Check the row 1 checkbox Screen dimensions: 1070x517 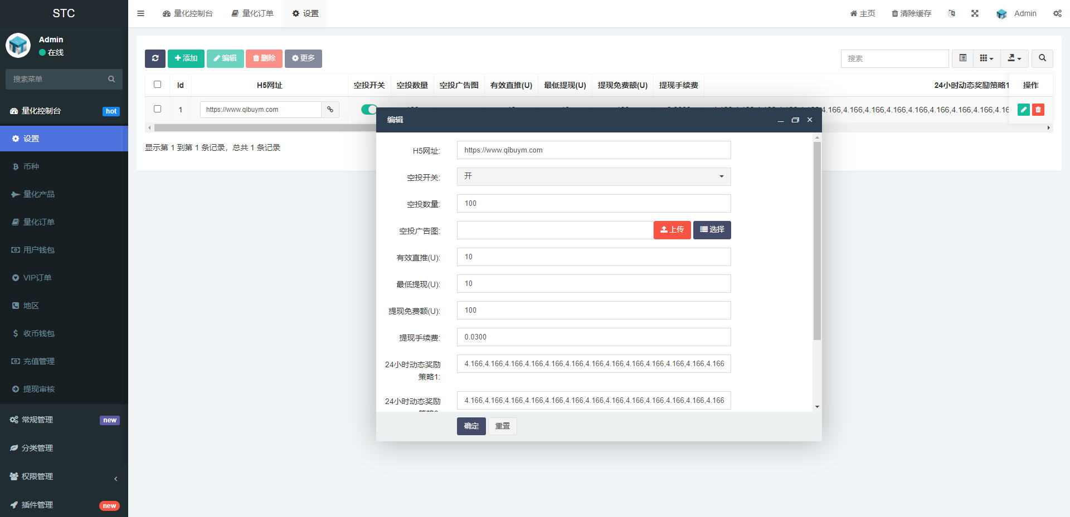pyautogui.click(x=157, y=109)
